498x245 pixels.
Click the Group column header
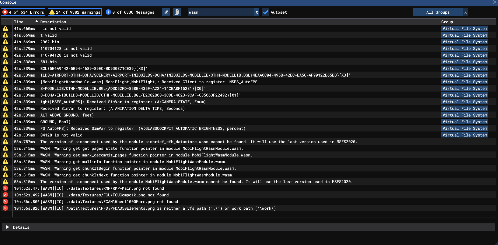[x=447, y=22]
